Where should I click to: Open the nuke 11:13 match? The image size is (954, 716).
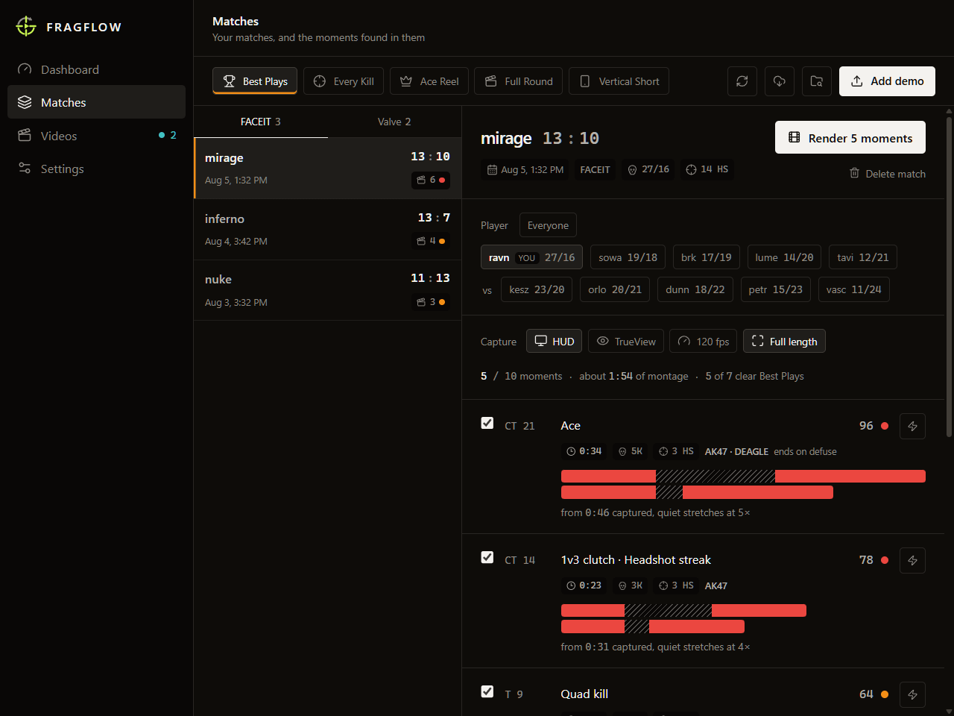pos(328,290)
